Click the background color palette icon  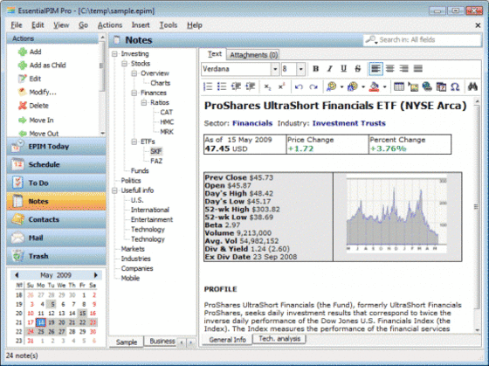coord(353,86)
